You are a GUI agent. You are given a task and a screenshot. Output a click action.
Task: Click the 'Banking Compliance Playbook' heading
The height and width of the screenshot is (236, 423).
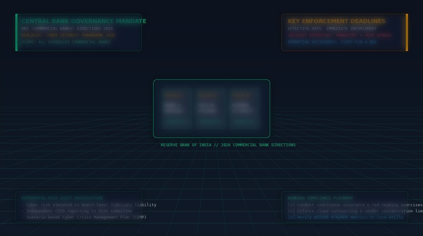(320, 198)
